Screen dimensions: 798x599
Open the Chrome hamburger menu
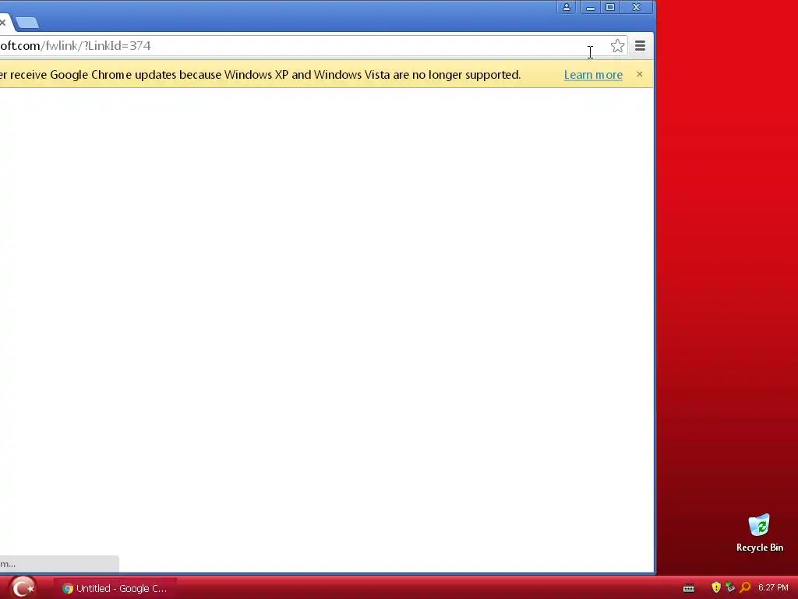coord(640,46)
